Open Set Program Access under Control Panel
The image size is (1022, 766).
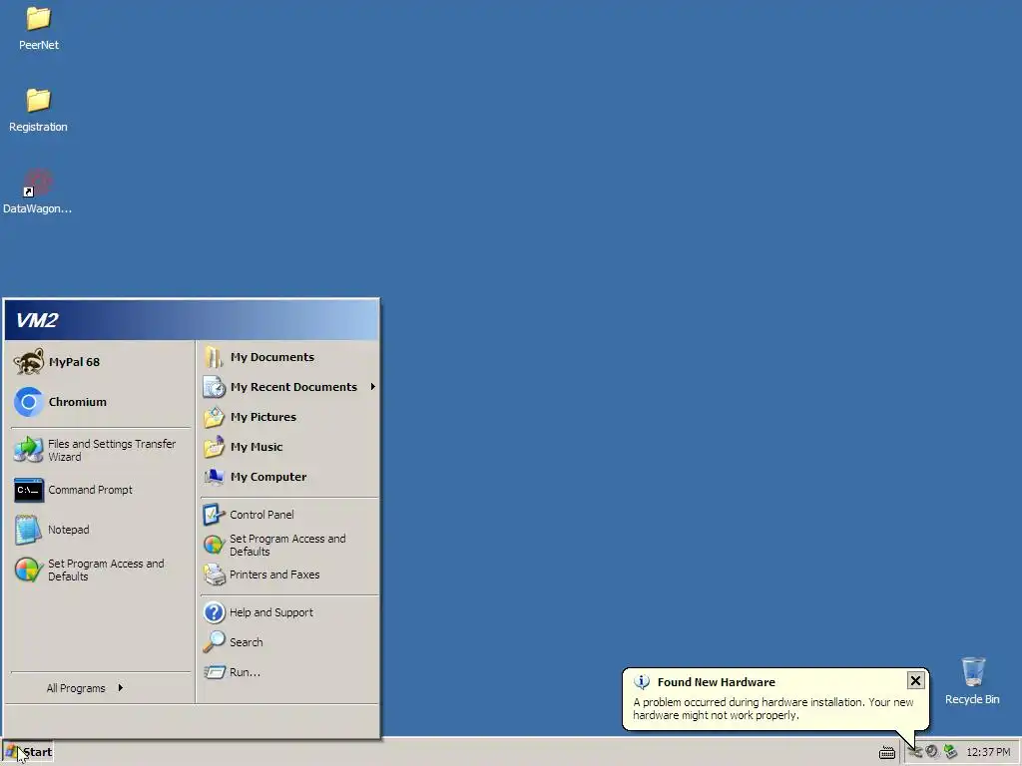point(289,545)
